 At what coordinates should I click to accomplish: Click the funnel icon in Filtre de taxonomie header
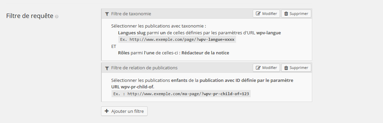click(107, 14)
